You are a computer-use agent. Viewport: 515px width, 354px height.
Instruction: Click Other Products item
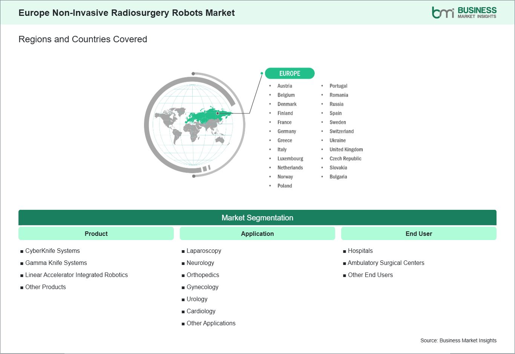[45, 287]
